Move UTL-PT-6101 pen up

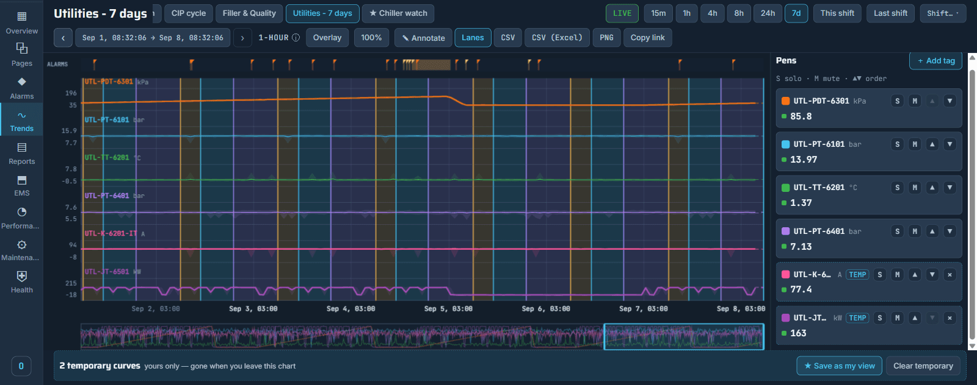(x=932, y=144)
